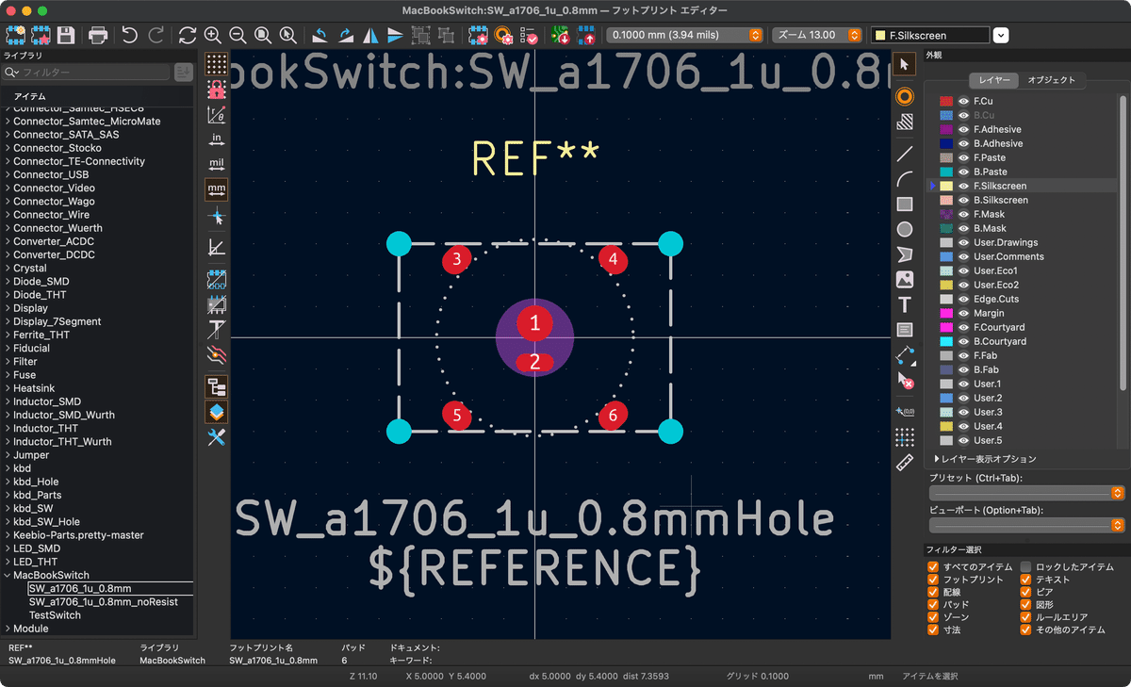
Task: Open the ビューポート dropdown
Action: tap(1026, 525)
